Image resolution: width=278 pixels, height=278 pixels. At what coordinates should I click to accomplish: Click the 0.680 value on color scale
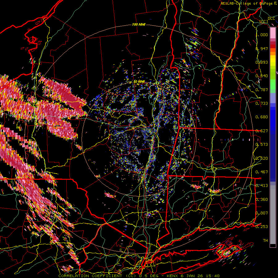[x=262, y=117]
